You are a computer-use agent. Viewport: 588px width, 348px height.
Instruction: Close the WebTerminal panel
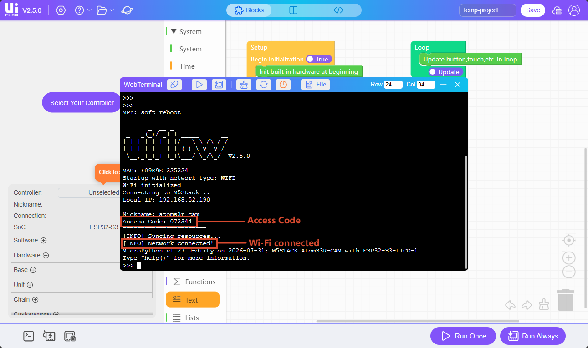(458, 85)
